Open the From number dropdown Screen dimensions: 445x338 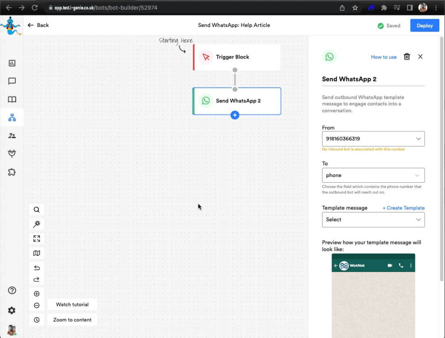[373, 139]
